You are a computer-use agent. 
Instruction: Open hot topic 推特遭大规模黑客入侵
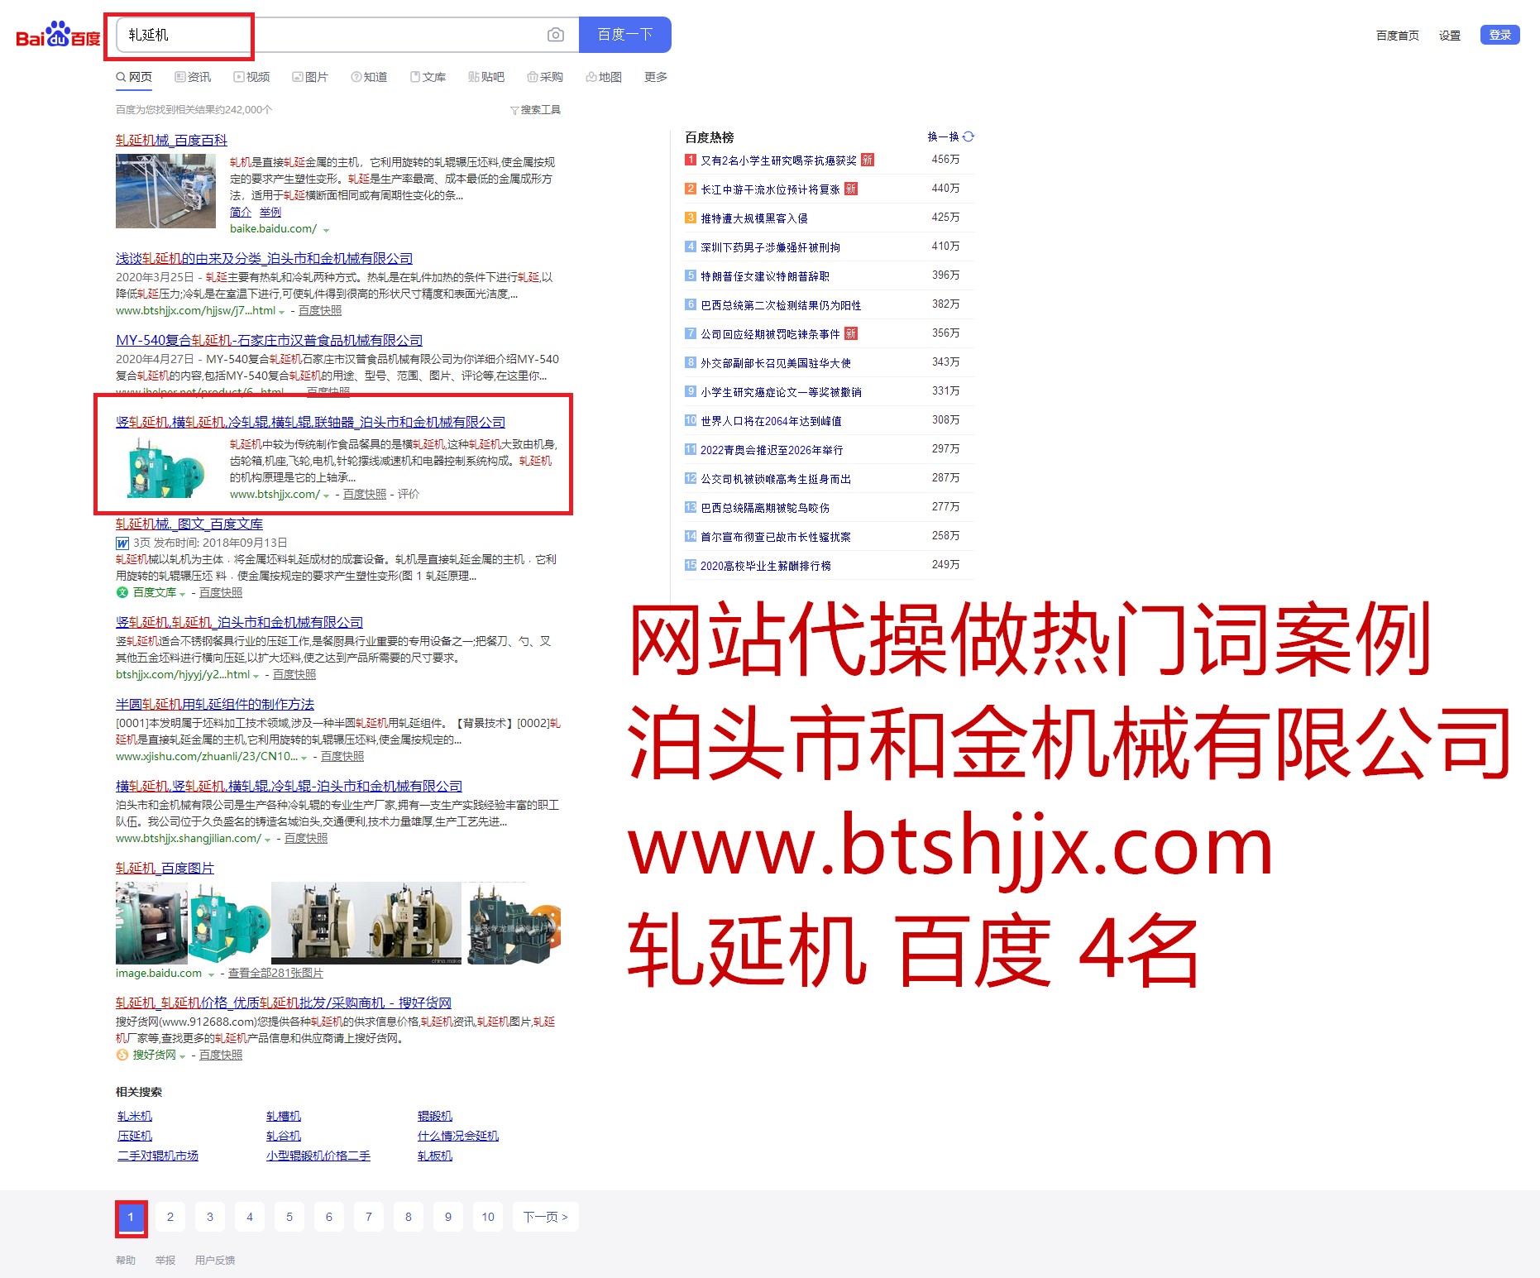(x=753, y=218)
